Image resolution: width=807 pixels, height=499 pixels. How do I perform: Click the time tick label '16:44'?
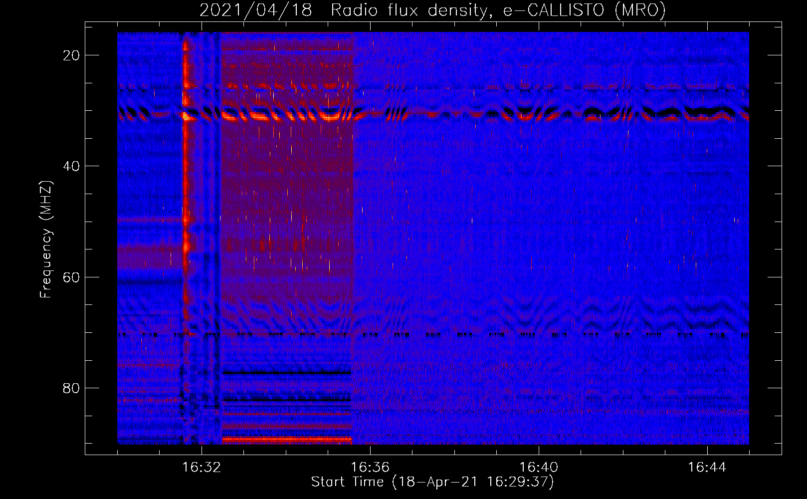tap(707, 468)
